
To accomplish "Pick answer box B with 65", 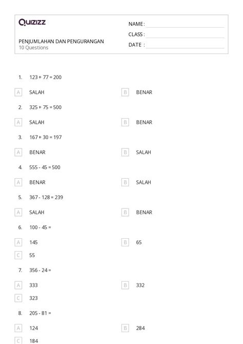I will click(x=125, y=242).
